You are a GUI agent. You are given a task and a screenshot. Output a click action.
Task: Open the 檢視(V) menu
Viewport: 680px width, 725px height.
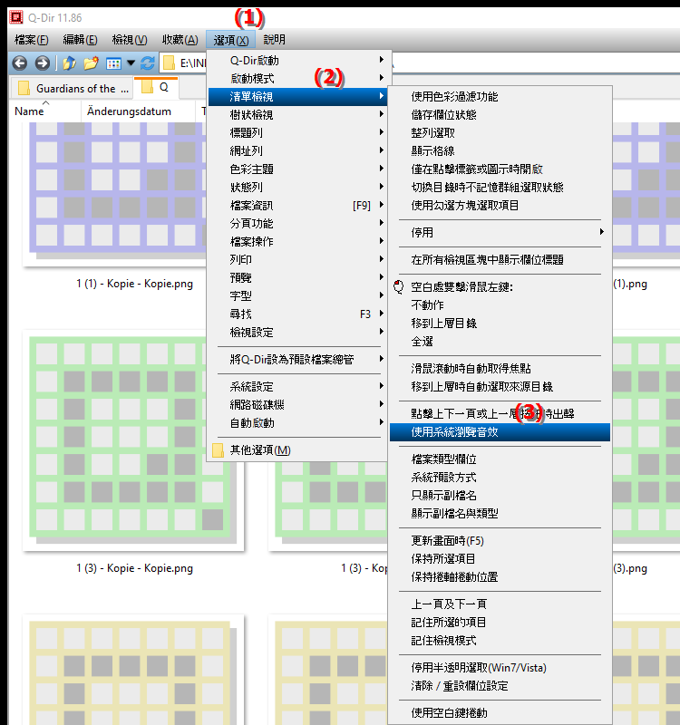[130, 40]
